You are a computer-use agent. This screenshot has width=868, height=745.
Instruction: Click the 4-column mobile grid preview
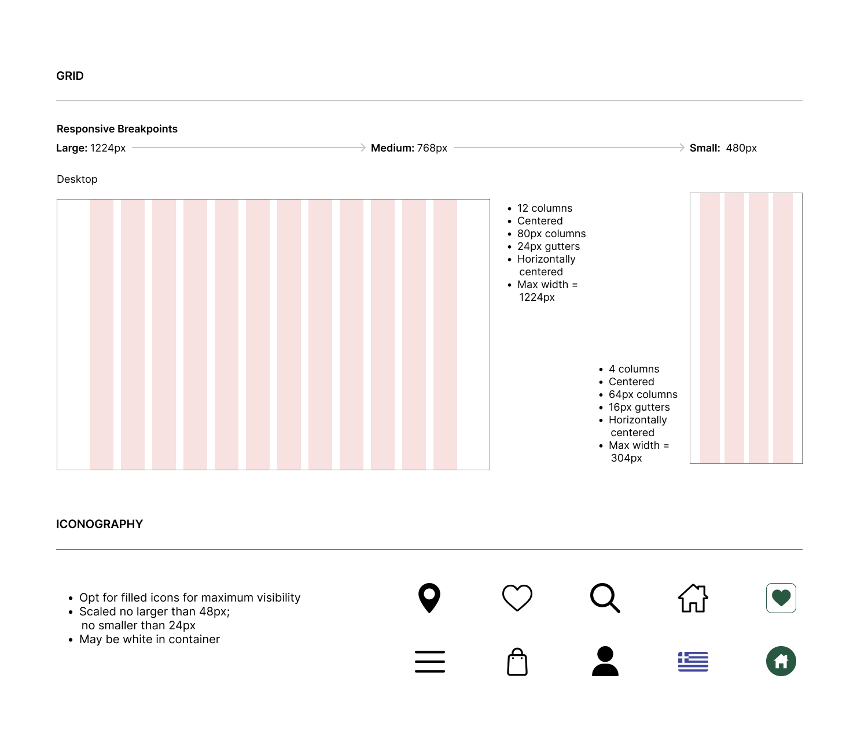tap(746, 328)
